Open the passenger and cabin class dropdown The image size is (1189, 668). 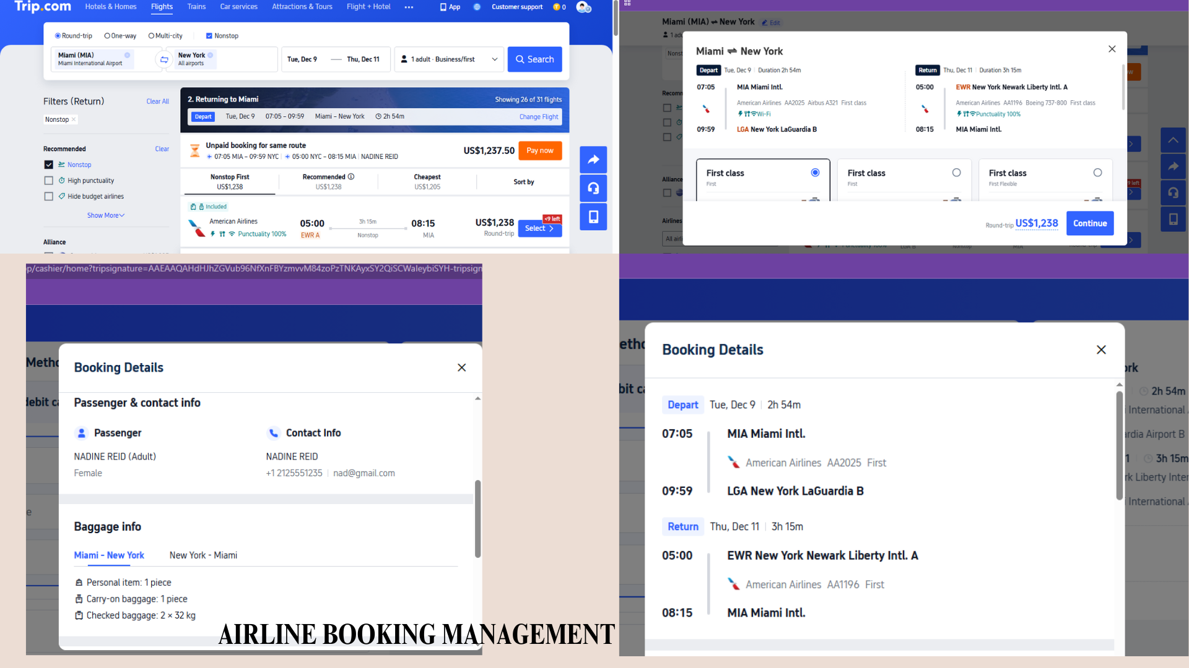449,59
